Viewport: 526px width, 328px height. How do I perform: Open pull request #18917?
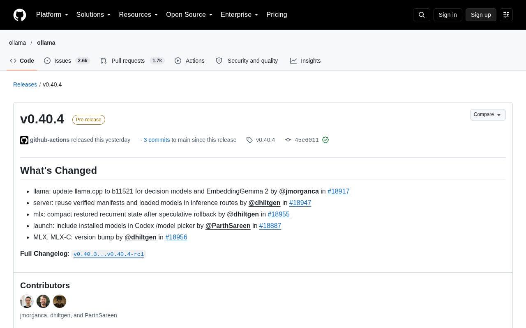point(339,191)
